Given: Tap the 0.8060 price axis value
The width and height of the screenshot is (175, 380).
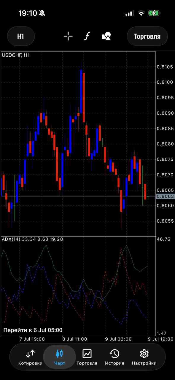Looking at the screenshot, I should [165, 205].
